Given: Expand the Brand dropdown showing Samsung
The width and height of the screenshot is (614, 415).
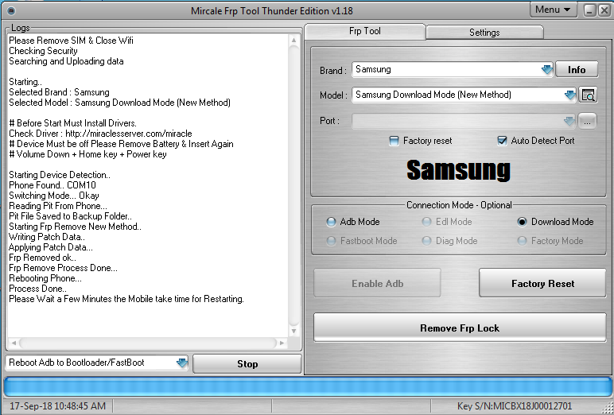Looking at the screenshot, I should pyautogui.click(x=546, y=70).
